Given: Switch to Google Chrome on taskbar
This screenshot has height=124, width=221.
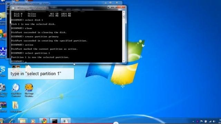Looking at the screenshot, I should tap(44, 121).
